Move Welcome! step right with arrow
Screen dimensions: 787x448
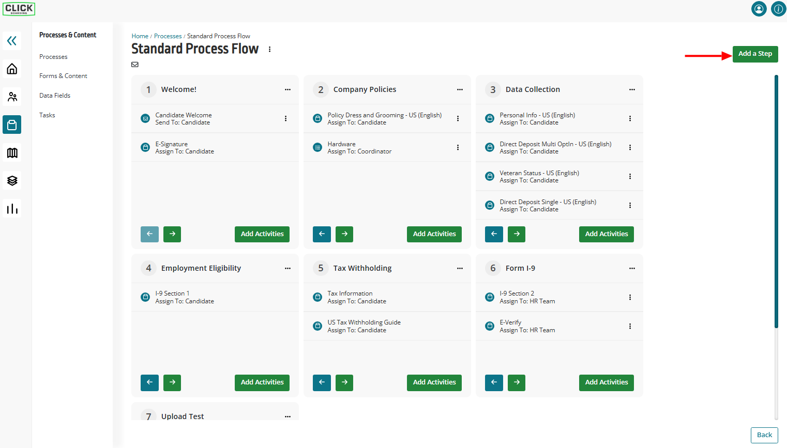point(172,234)
